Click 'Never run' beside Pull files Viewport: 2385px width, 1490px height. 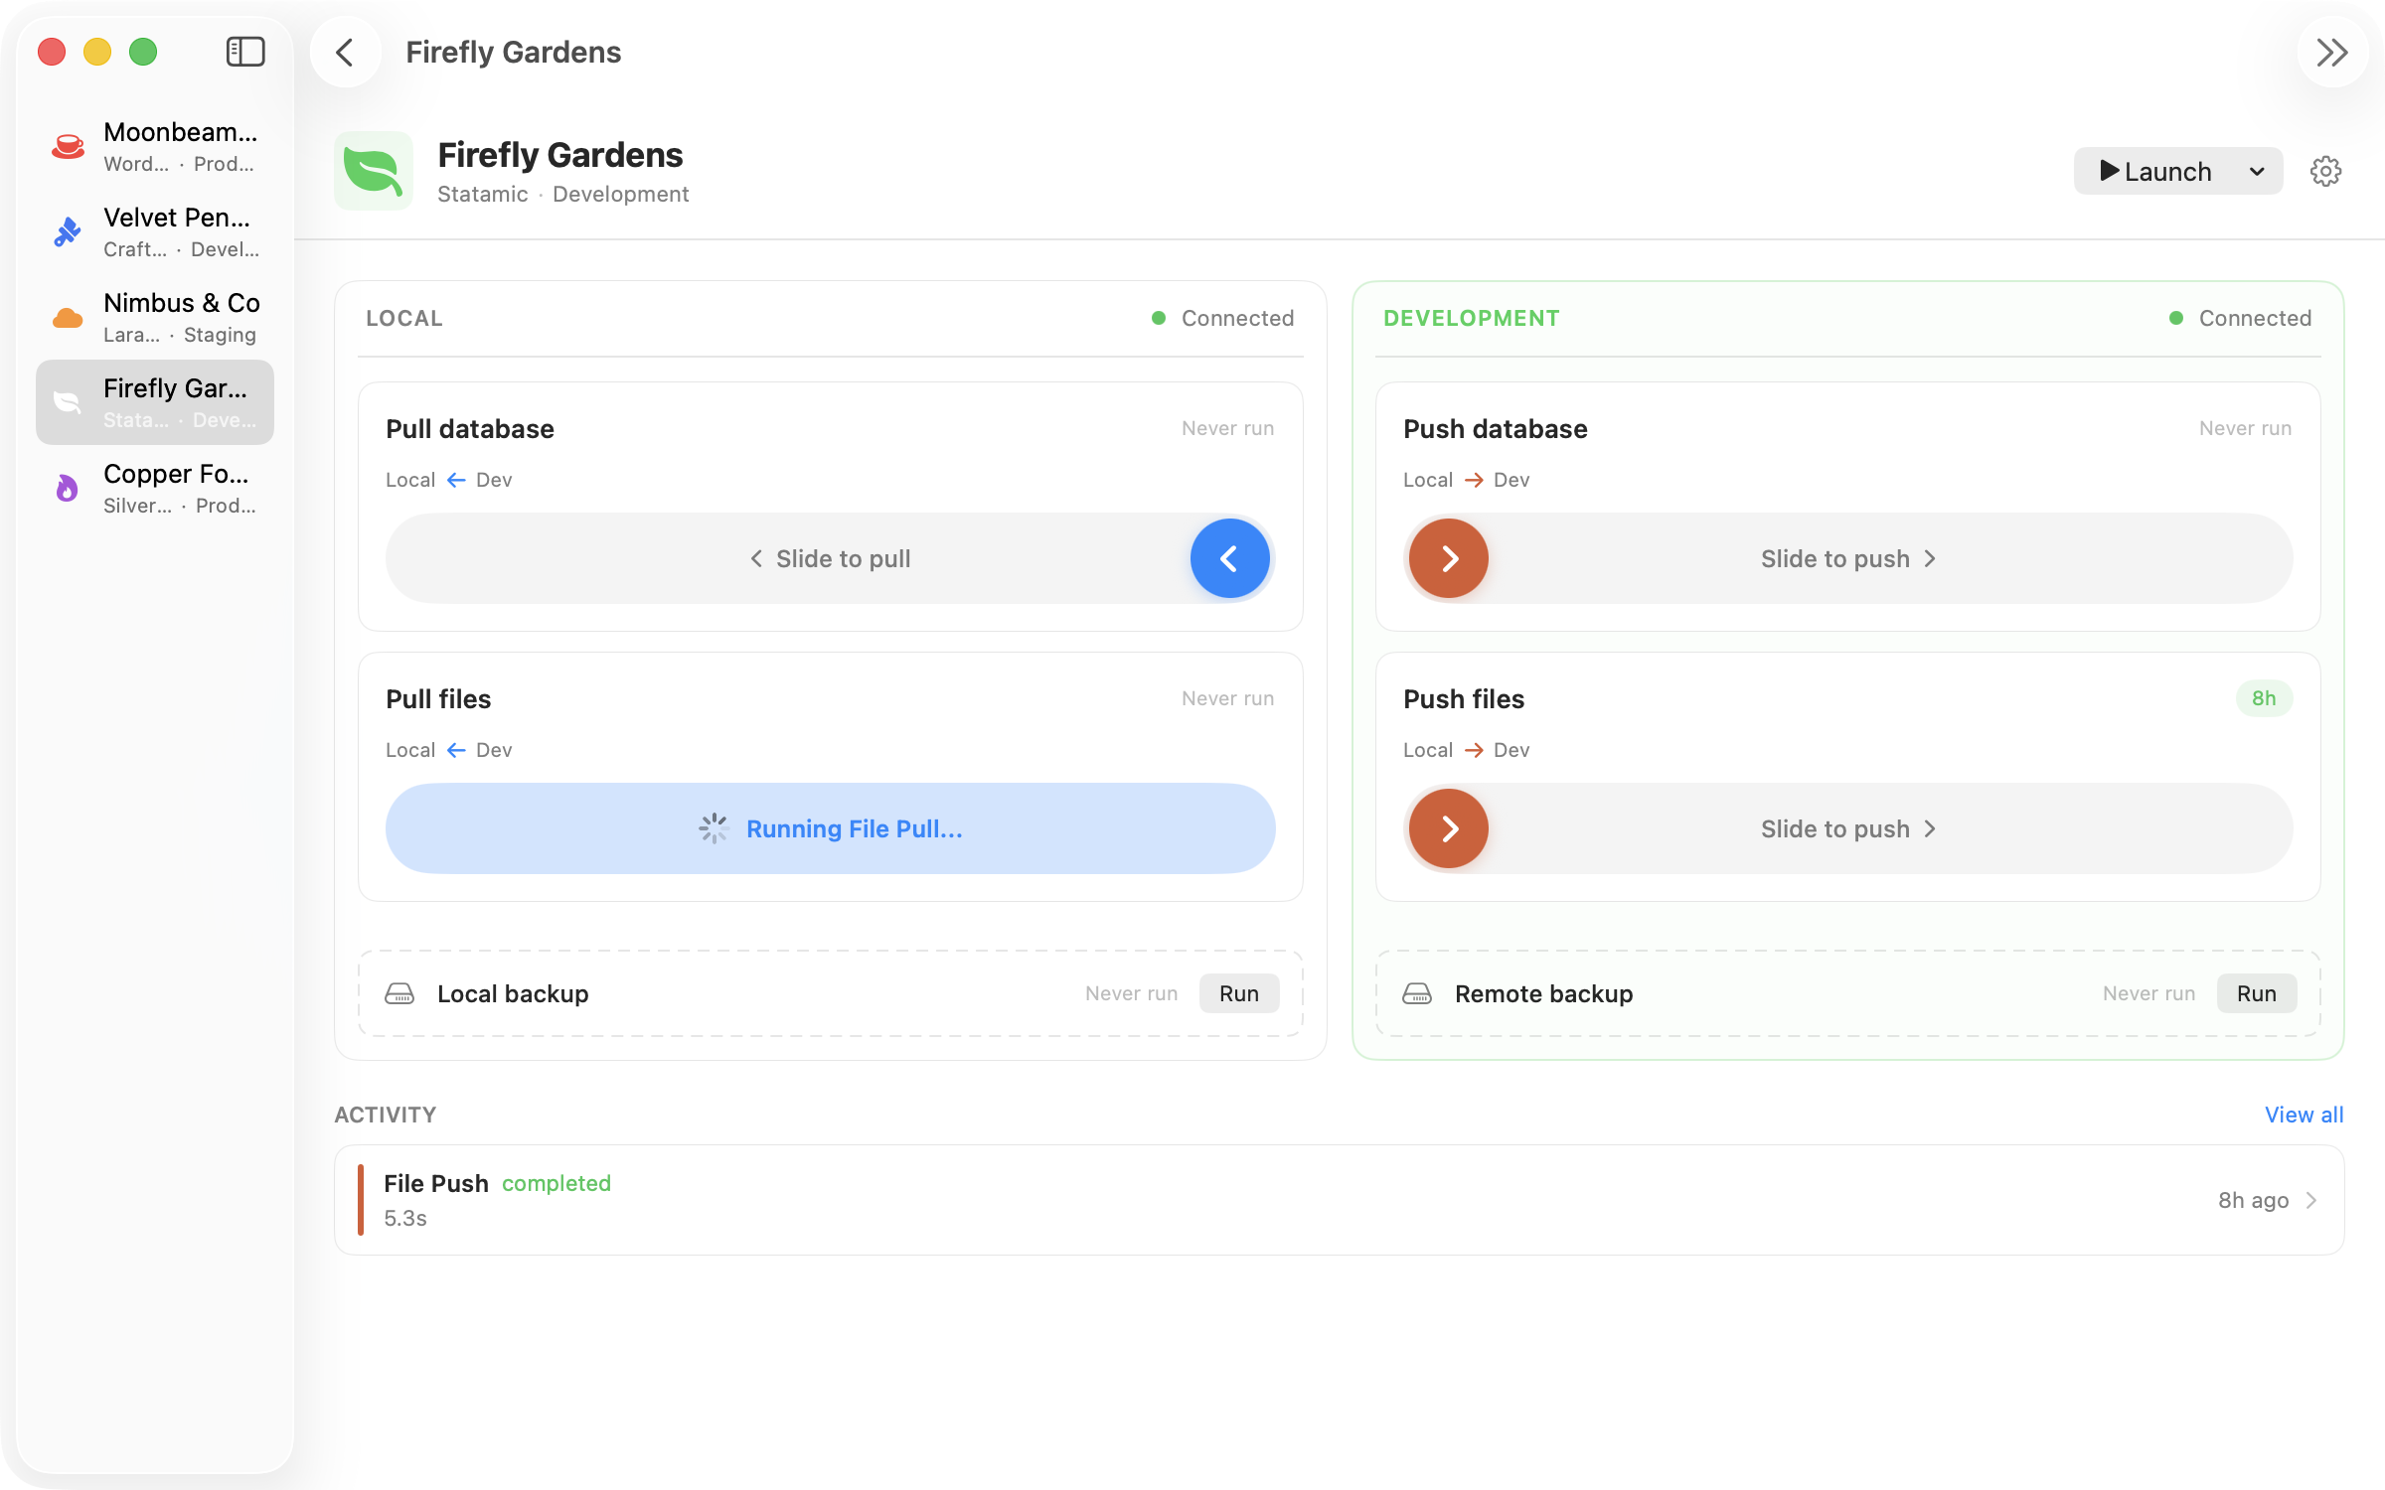click(1228, 698)
